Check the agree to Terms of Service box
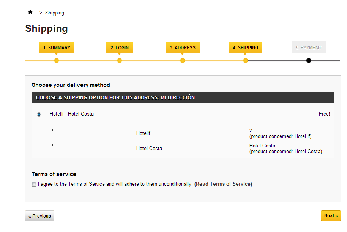Viewport: 347px width, 232px height. (34, 184)
